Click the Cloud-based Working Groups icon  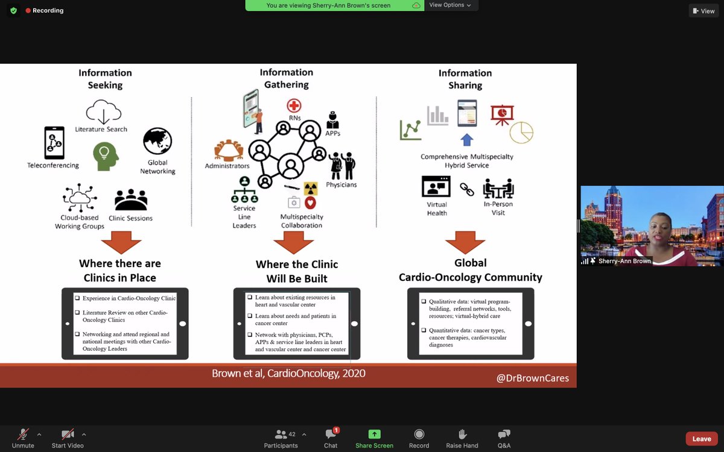coord(79,198)
